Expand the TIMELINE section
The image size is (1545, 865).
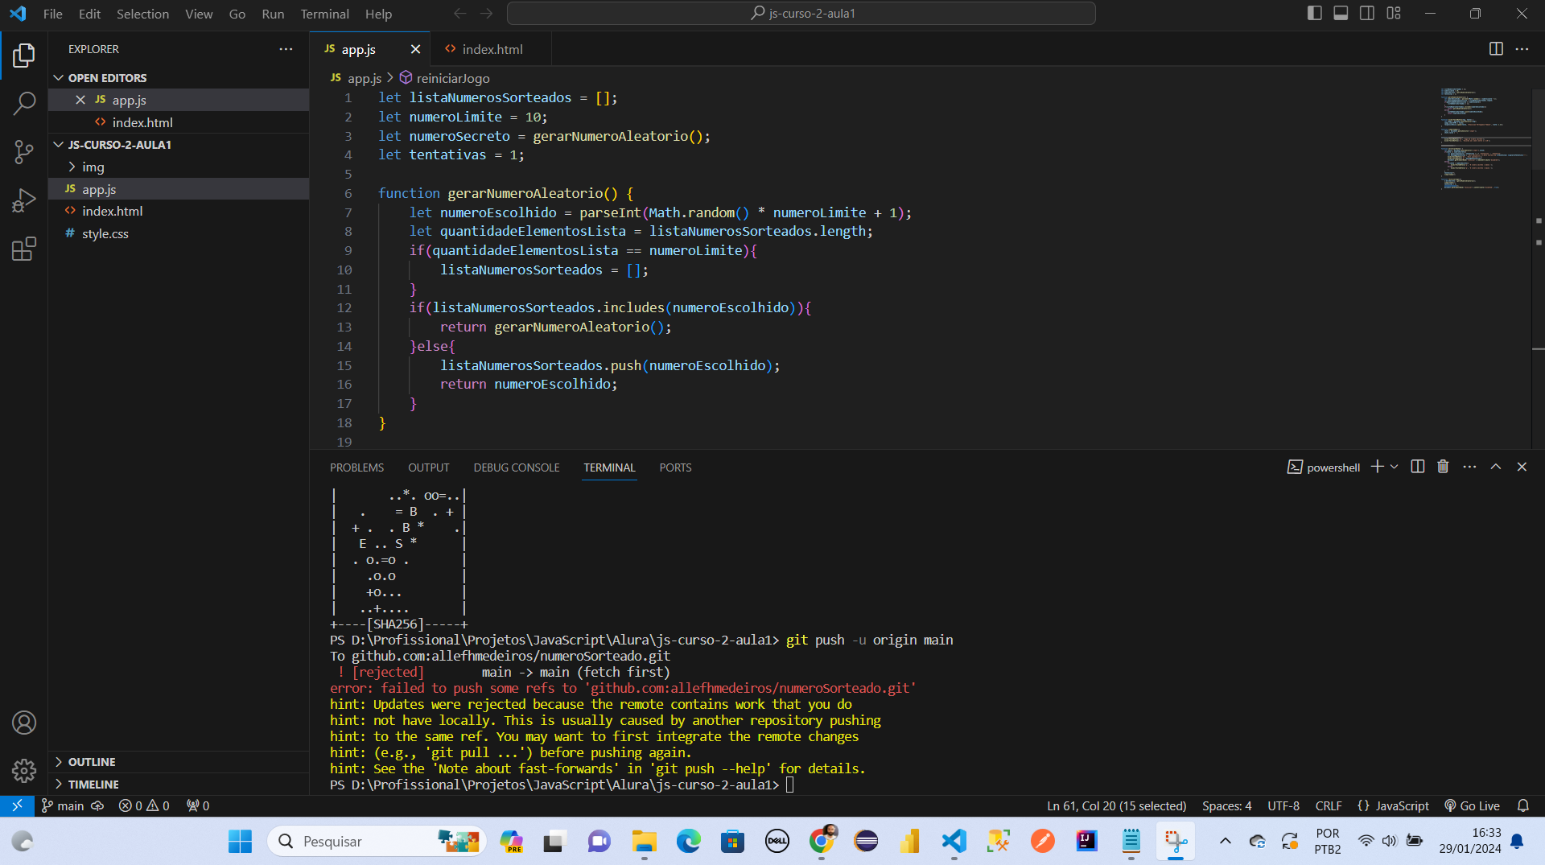coord(179,785)
